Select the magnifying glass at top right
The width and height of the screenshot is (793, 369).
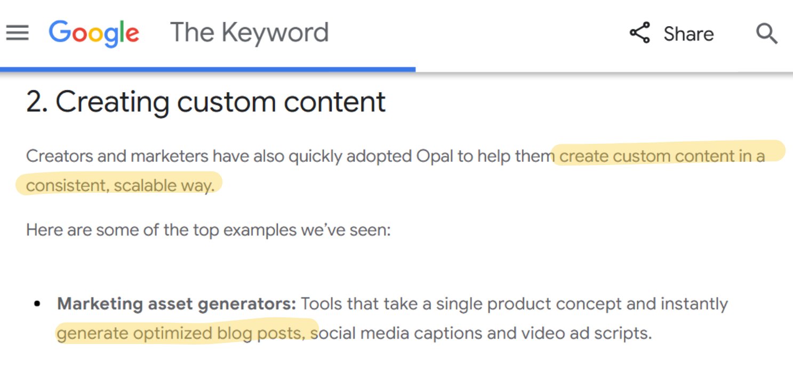pyautogui.click(x=766, y=34)
